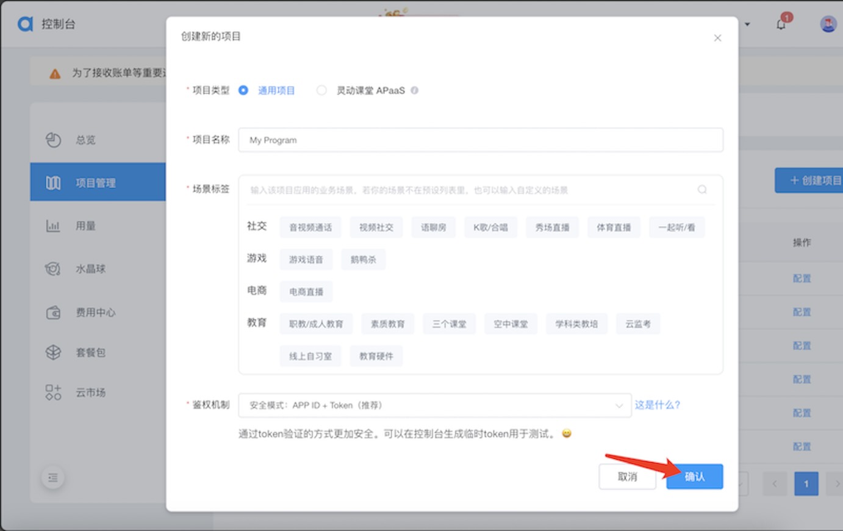
Task: Click the first 配置 link in the table
Action: coord(802,278)
